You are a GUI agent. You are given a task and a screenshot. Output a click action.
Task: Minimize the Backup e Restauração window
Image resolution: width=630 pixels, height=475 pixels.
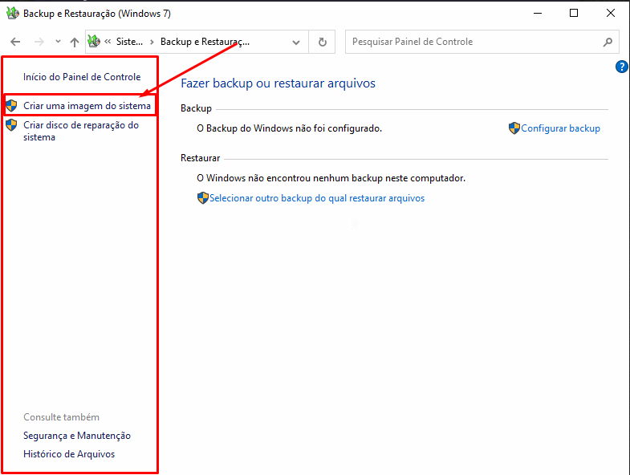[538, 14]
